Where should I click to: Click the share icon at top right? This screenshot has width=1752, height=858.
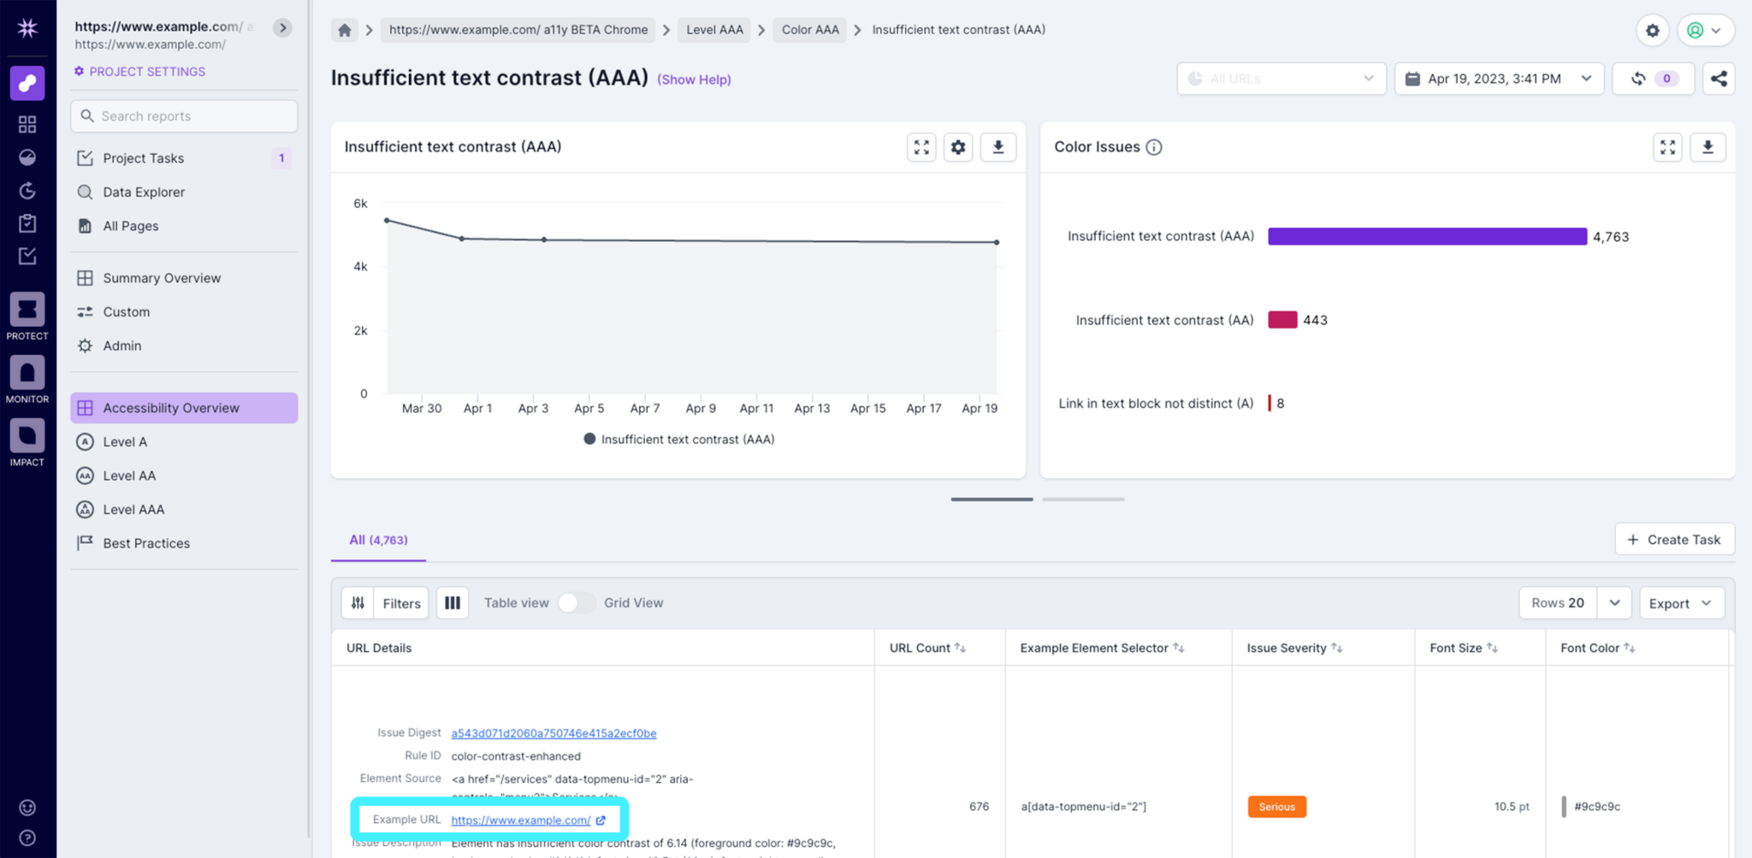[x=1718, y=79]
